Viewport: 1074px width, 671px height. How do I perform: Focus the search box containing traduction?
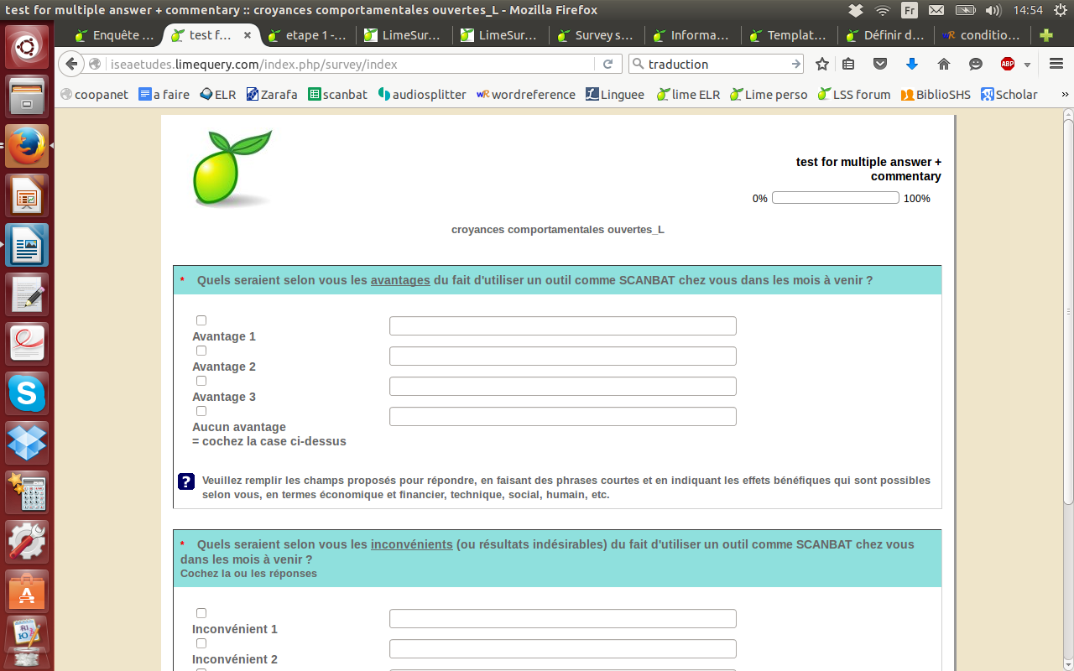click(717, 64)
